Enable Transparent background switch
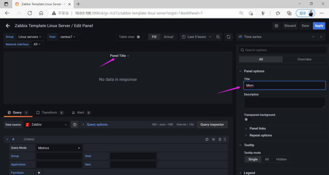The image size is (329, 175). (x=247, y=119)
